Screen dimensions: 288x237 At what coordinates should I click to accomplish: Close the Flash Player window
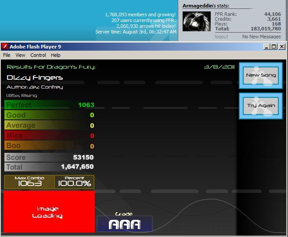281,47
